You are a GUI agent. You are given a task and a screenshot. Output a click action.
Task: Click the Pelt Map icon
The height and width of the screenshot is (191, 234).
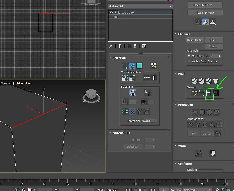tap(215, 81)
